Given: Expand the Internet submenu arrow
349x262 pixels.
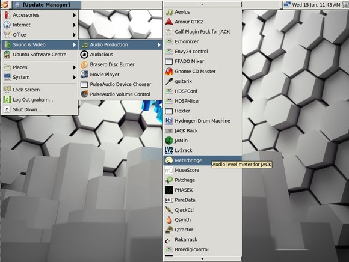Looking at the screenshot, I should point(75,25).
